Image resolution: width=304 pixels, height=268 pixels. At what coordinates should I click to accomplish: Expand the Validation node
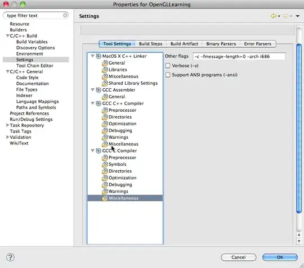pos(7,137)
